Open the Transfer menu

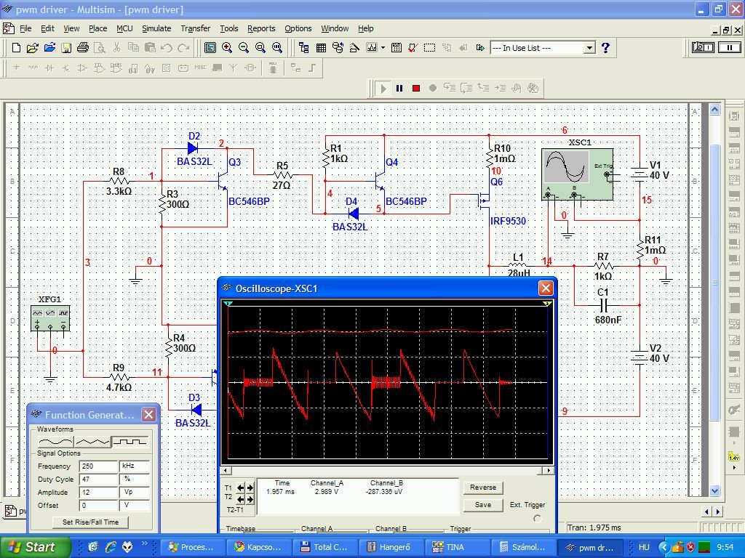tap(195, 28)
